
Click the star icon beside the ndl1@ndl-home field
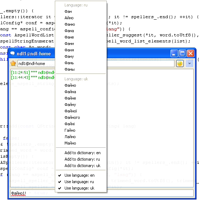[x=13, y=64]
